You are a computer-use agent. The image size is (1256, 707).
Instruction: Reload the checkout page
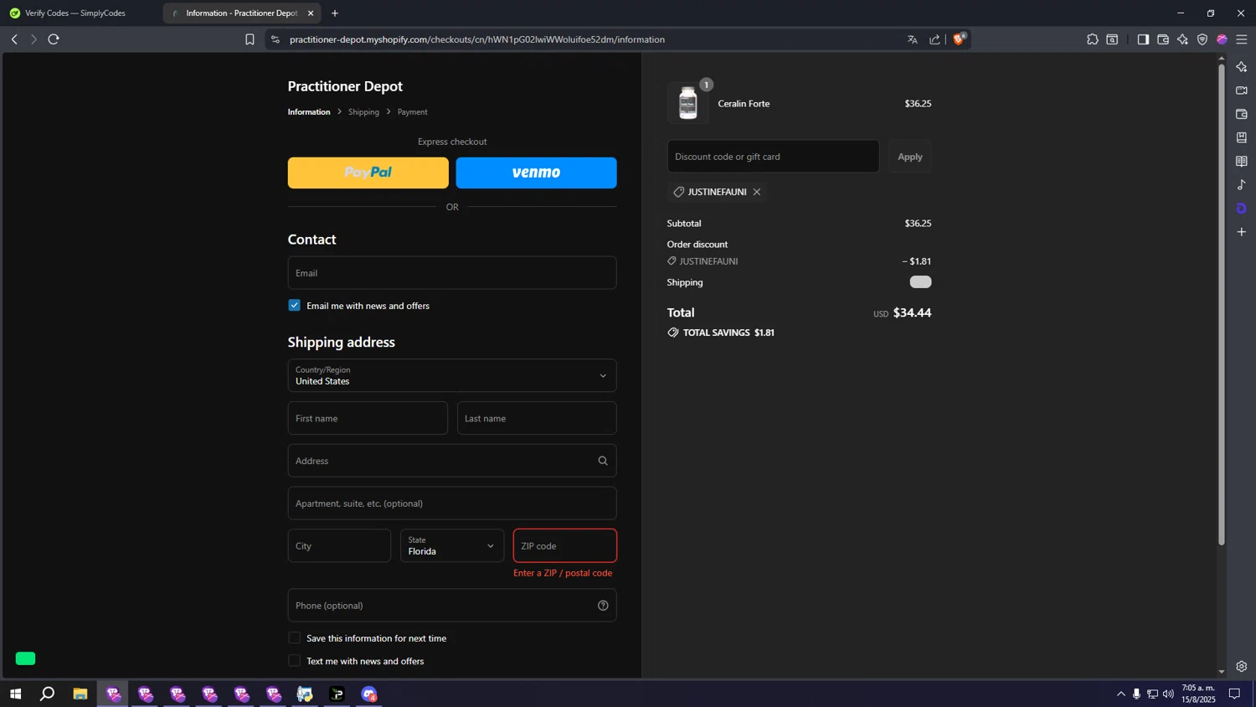pyautogui.click(x=54, y=39)
